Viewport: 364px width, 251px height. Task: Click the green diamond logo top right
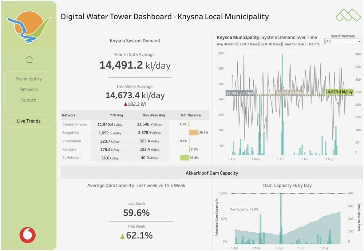[x=348, y=15]
